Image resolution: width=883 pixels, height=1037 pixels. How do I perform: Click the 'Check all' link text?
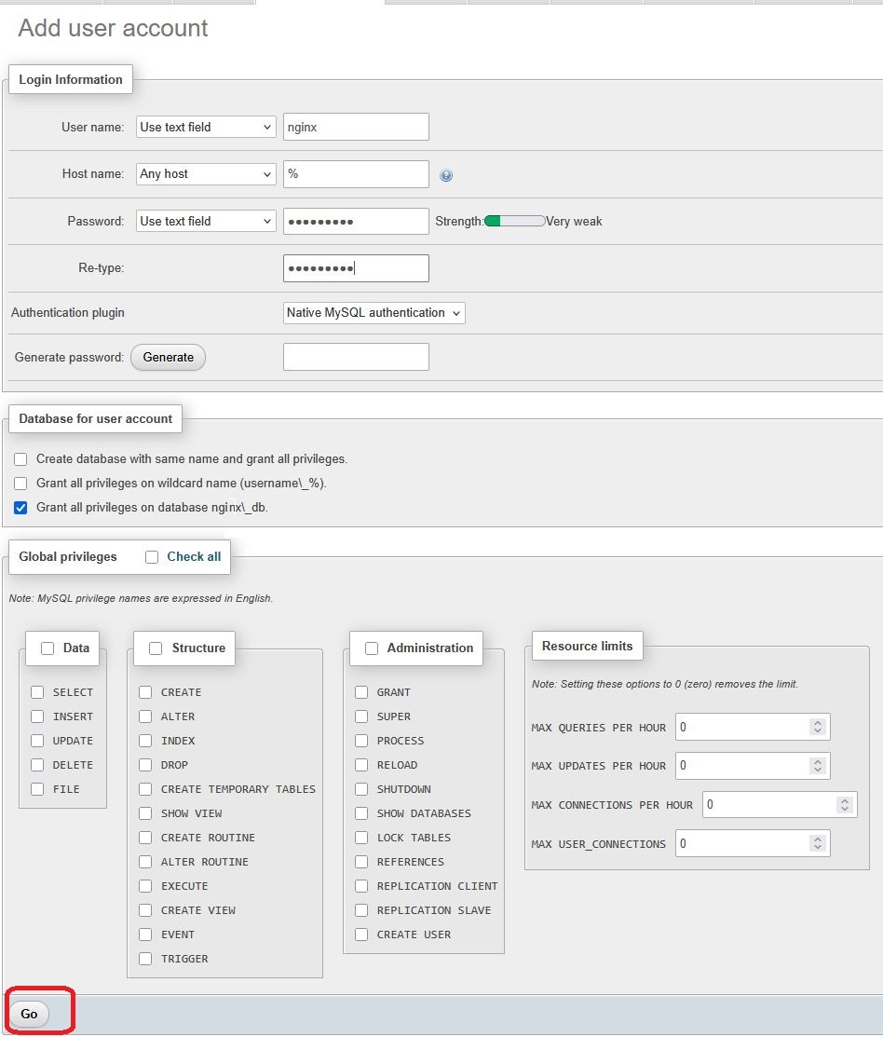tap(194, 557)
